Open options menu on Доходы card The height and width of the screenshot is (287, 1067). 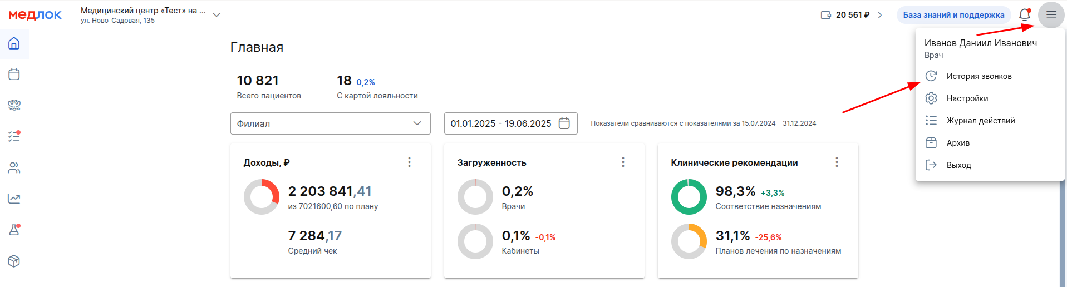[x=409, y=162]
